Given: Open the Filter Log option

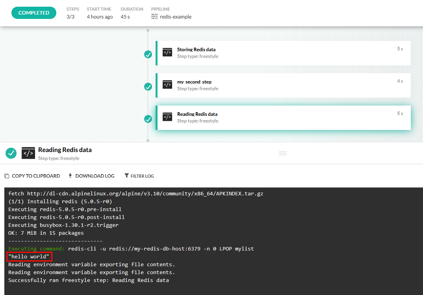Looking at the screenshot, I should pos(139,176).
